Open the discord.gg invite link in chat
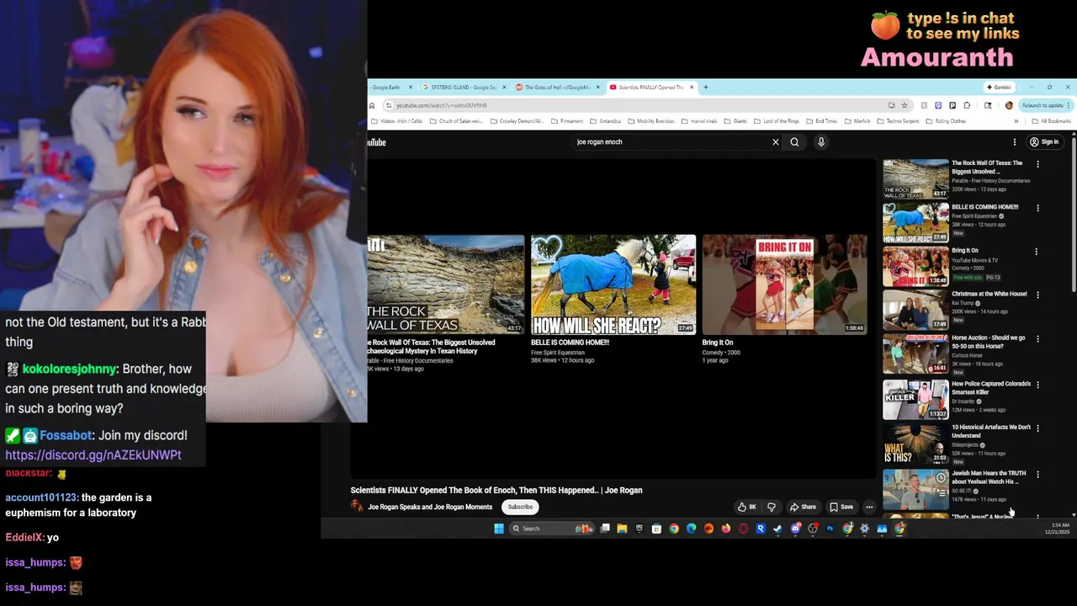Image resolution: width=1077 pixels, height=606 pixels. 93,455
